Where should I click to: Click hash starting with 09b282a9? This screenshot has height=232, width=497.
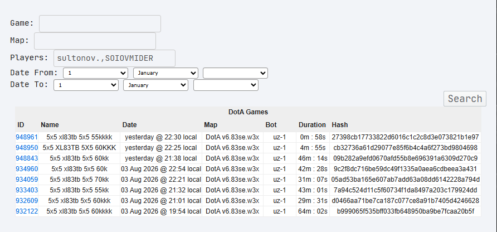406,158
